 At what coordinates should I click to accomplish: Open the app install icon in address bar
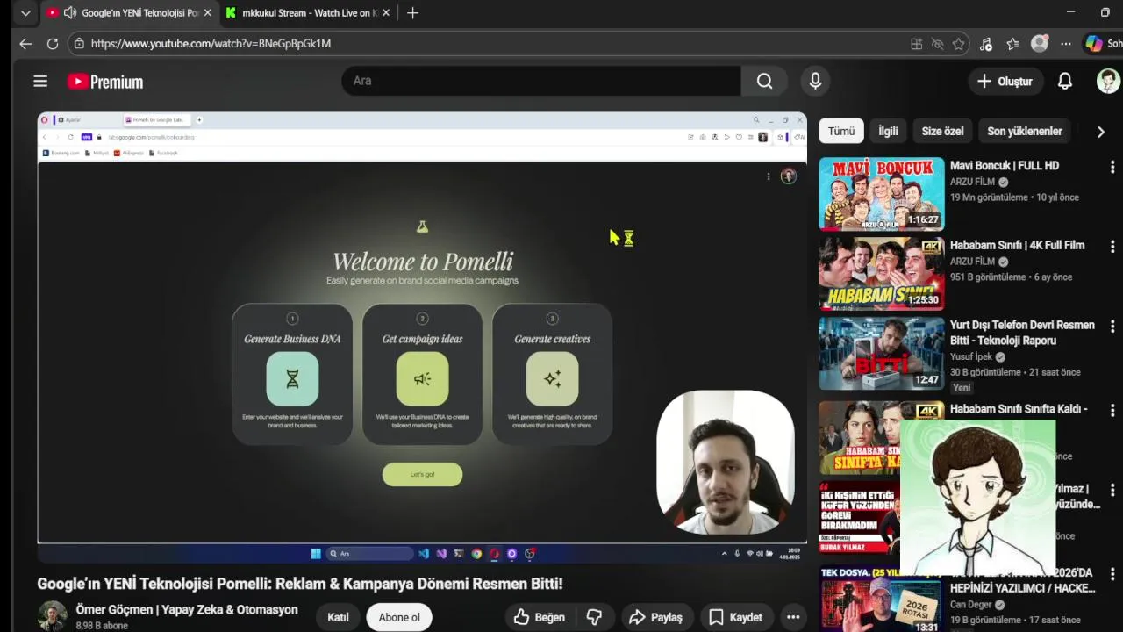[x=916, y=44]
